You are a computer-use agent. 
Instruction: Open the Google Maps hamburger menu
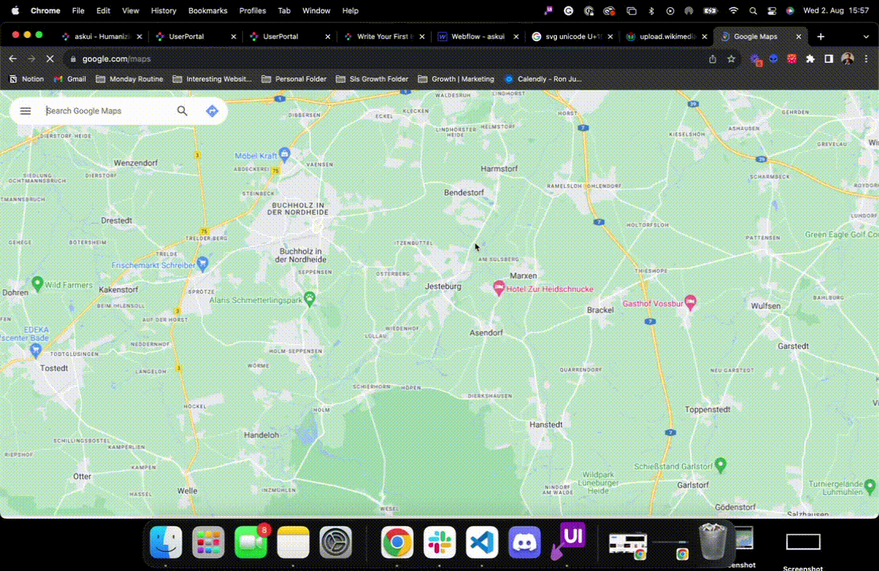coord(25,111)
